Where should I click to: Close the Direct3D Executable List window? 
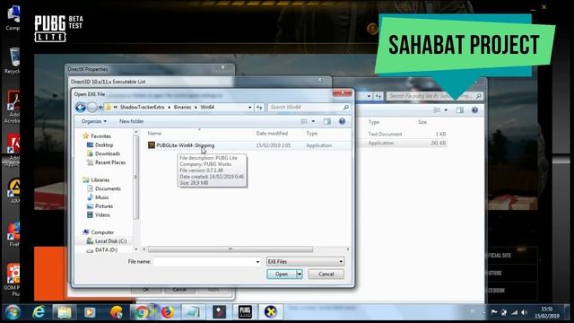[x=319, y=80]
